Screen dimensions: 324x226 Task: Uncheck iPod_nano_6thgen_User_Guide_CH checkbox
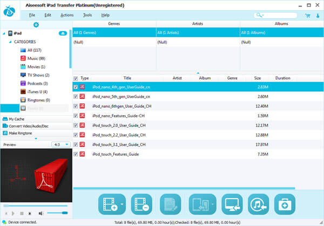coord(76,106)
